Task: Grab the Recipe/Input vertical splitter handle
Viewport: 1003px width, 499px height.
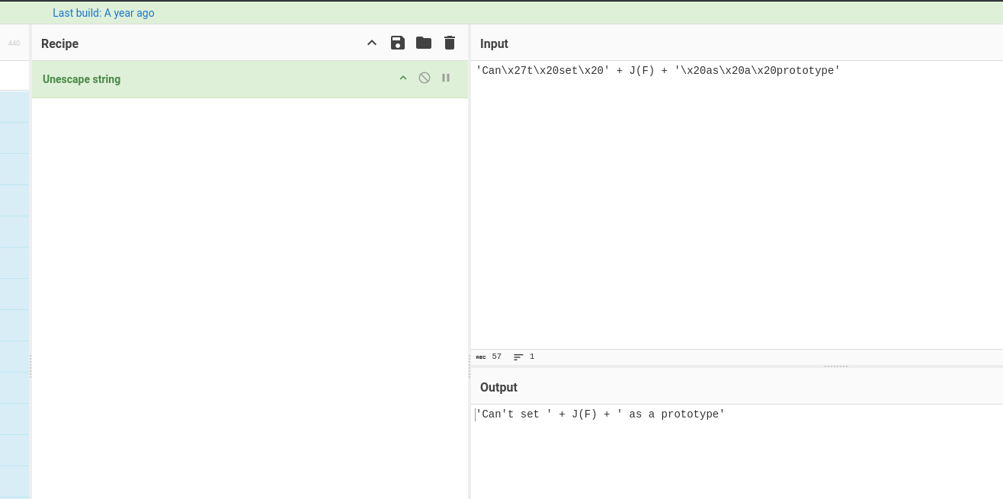Action: (469, 366)
